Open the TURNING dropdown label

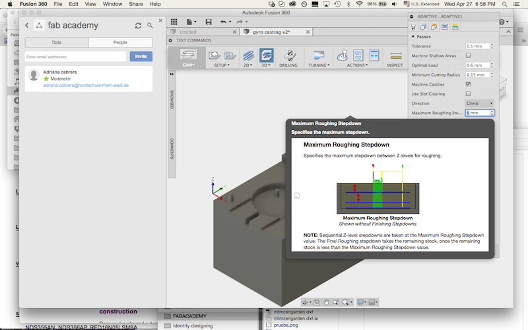click(319, 65)
